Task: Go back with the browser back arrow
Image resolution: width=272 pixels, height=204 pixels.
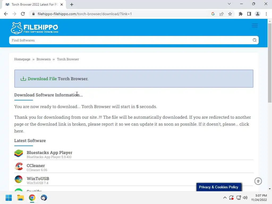Action: click(x=6, y=14)
